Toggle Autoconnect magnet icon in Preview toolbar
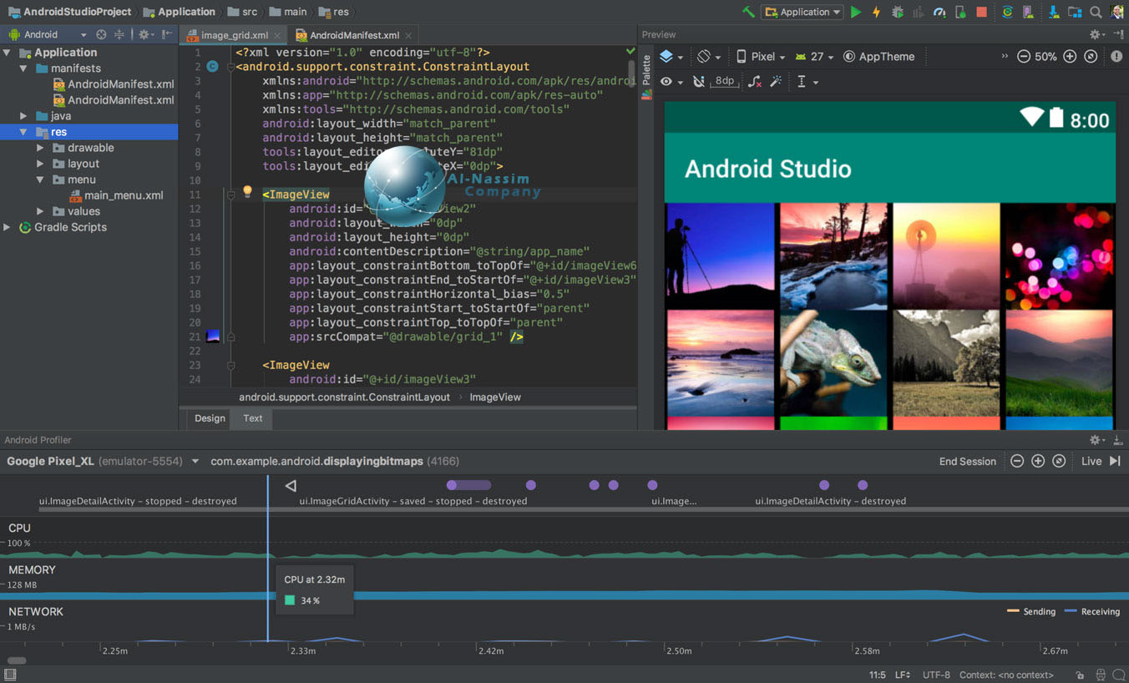The height and width of the screenshot is (683, 1129). [x=699, y=82]
